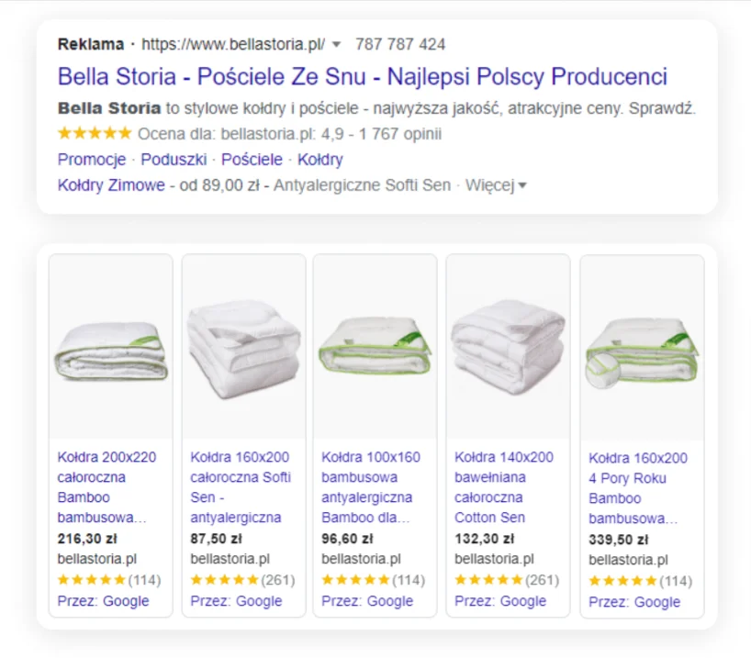
Task: Open the Promocje sitelink
Action: tap(91, 160)
